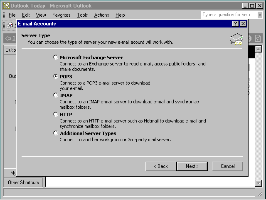Screen dimensions: 266x200
Task: Open the File menu
Action: click(12, 15)
